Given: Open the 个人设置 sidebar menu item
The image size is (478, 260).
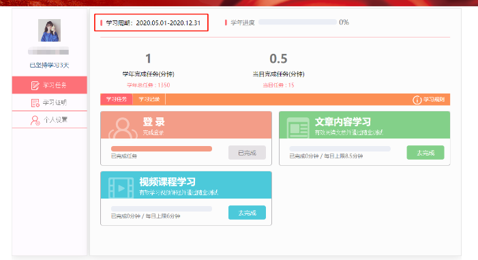Looking at the screenshot, I should coord(49,119).
